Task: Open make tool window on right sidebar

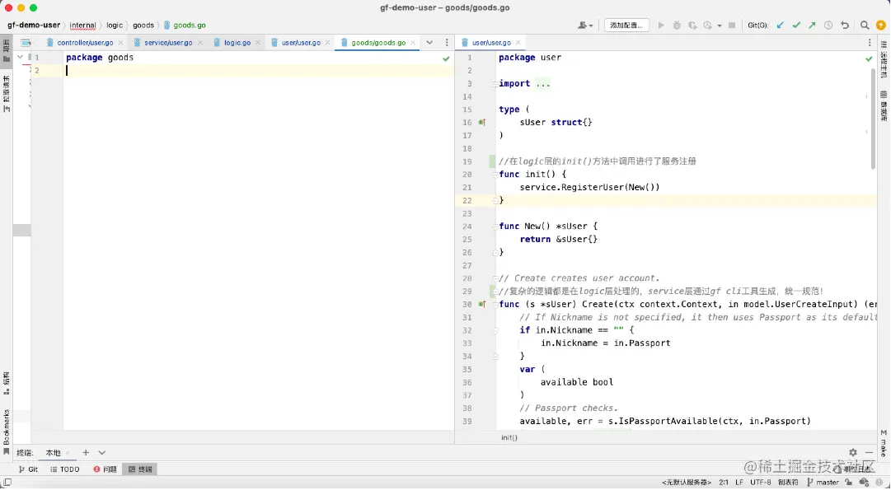Action: click(884, 443)
